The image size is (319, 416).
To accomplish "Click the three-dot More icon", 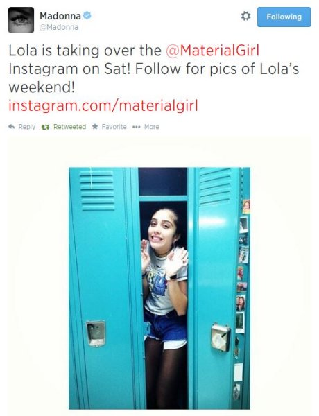I will pyautogui.click(x=136, y=127).
